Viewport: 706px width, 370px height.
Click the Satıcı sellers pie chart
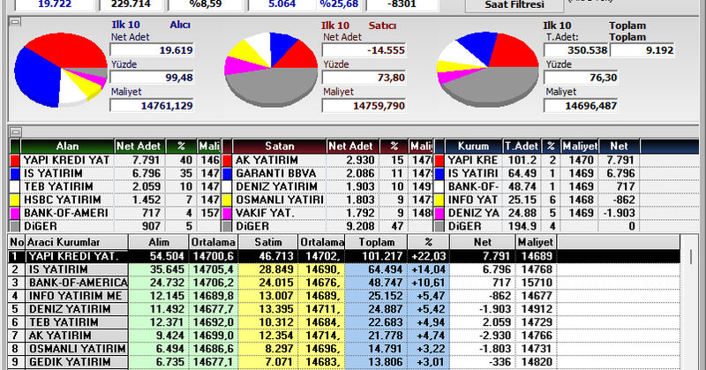pos(271,69)
